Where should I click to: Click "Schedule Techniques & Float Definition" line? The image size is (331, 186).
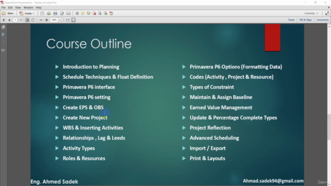click(x=108, y=77)
